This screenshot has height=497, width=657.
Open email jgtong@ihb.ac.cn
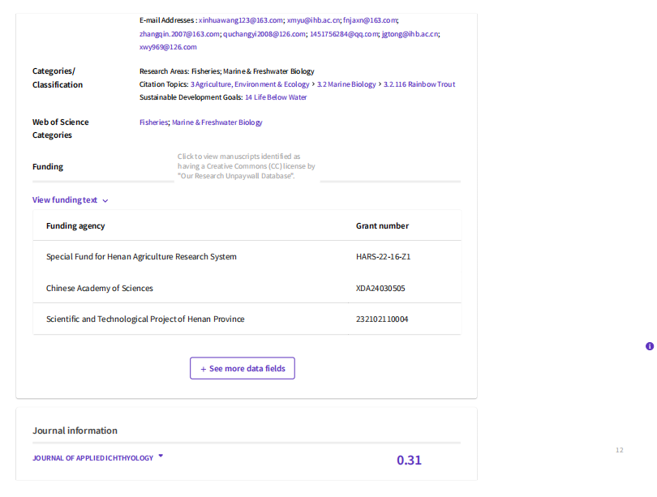tap(410, 34)
